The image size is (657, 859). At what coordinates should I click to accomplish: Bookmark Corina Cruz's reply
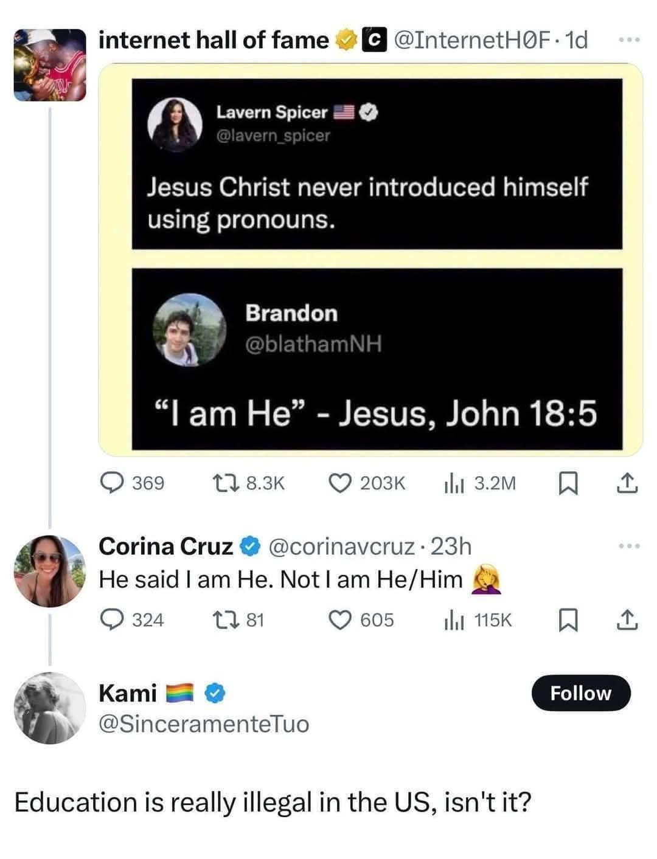click(566, 620)
